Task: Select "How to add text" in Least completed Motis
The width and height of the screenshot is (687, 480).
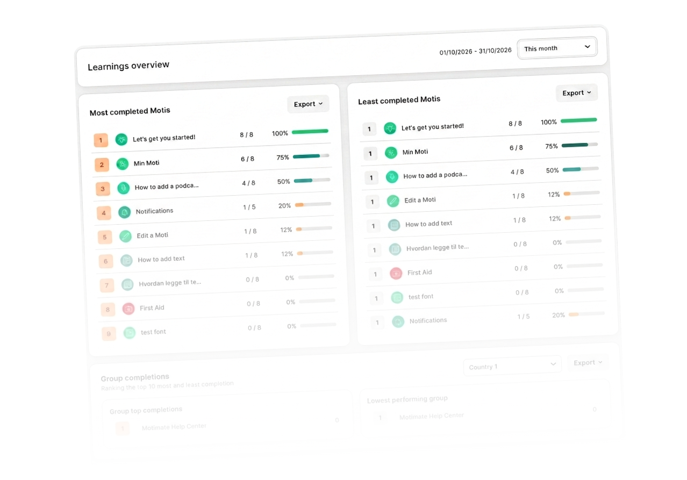Action: coord(428,224)
